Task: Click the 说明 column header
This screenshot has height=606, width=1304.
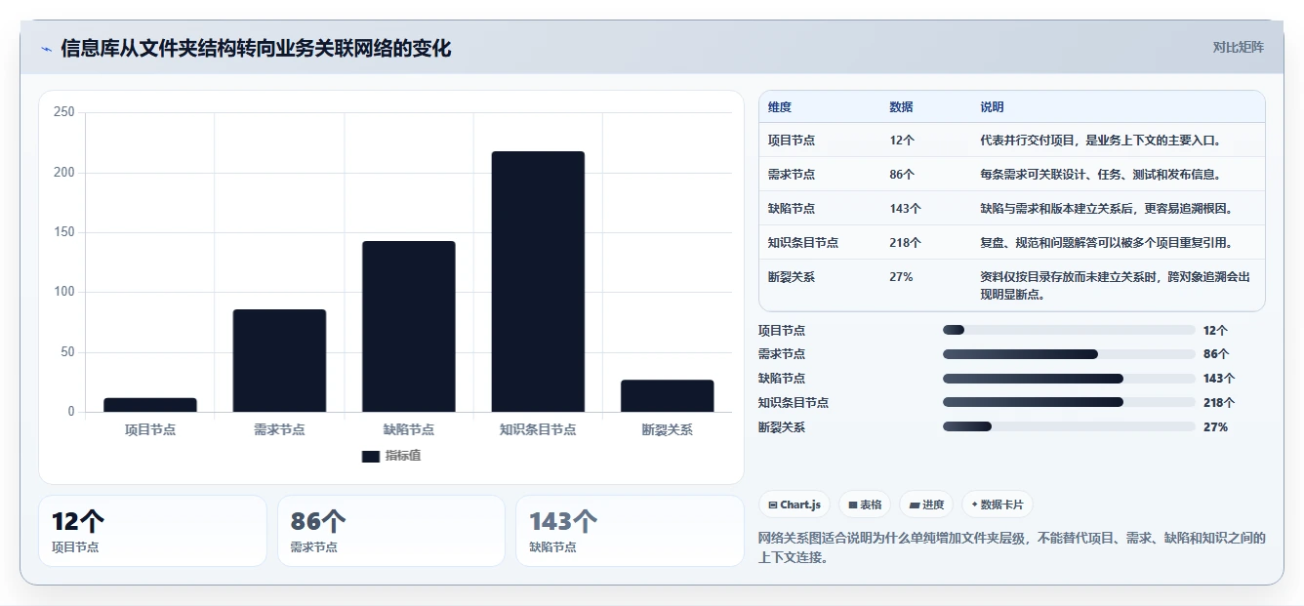Action: point(992,107)
